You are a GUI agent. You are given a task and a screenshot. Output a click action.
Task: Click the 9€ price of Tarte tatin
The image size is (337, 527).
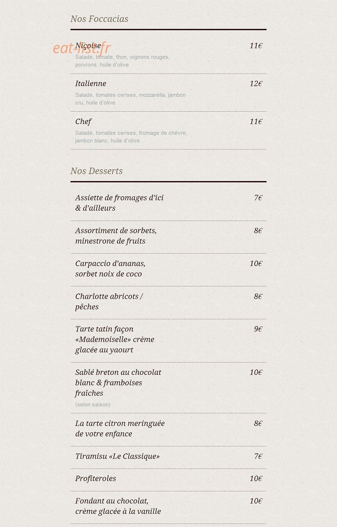[x=258, y=329]
